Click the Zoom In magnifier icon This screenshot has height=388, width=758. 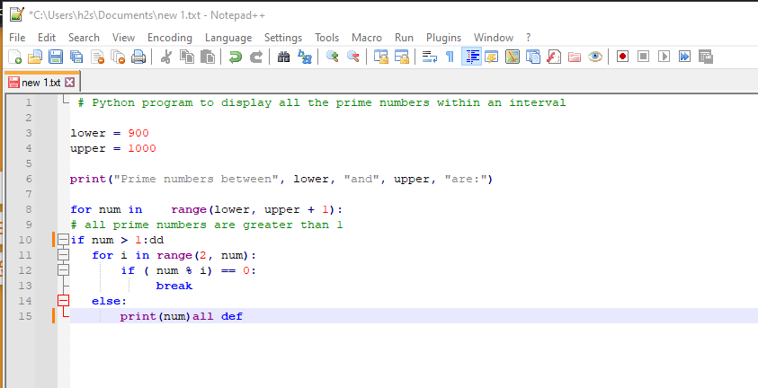(x=332, y=57)
